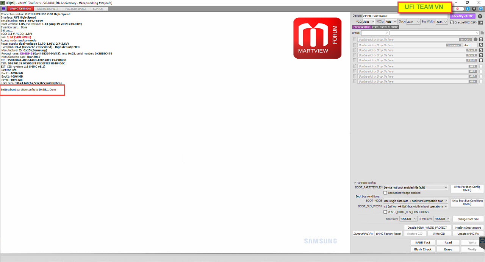Click the round TP icon
Image resolution: width=485 pixels, height=262 pixels.
pyautogui.click(x=480, y=16)
